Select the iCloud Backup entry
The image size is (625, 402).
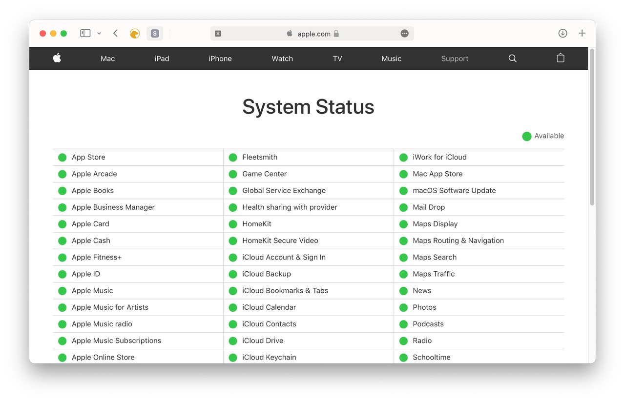tap(267, 274)
